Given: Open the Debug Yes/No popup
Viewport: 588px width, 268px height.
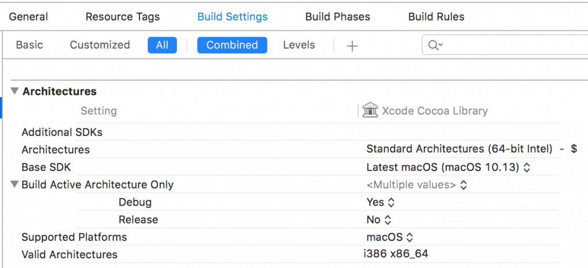Looking at the screenshot, I should pos(381,202).
